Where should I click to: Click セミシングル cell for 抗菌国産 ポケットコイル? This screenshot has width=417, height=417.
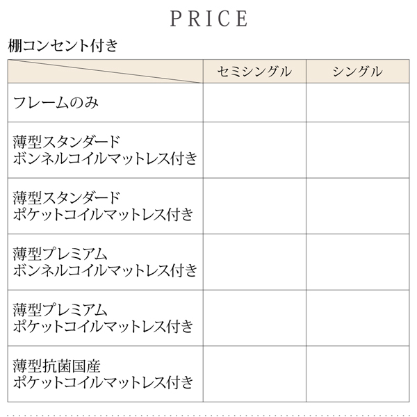point(254,374)
